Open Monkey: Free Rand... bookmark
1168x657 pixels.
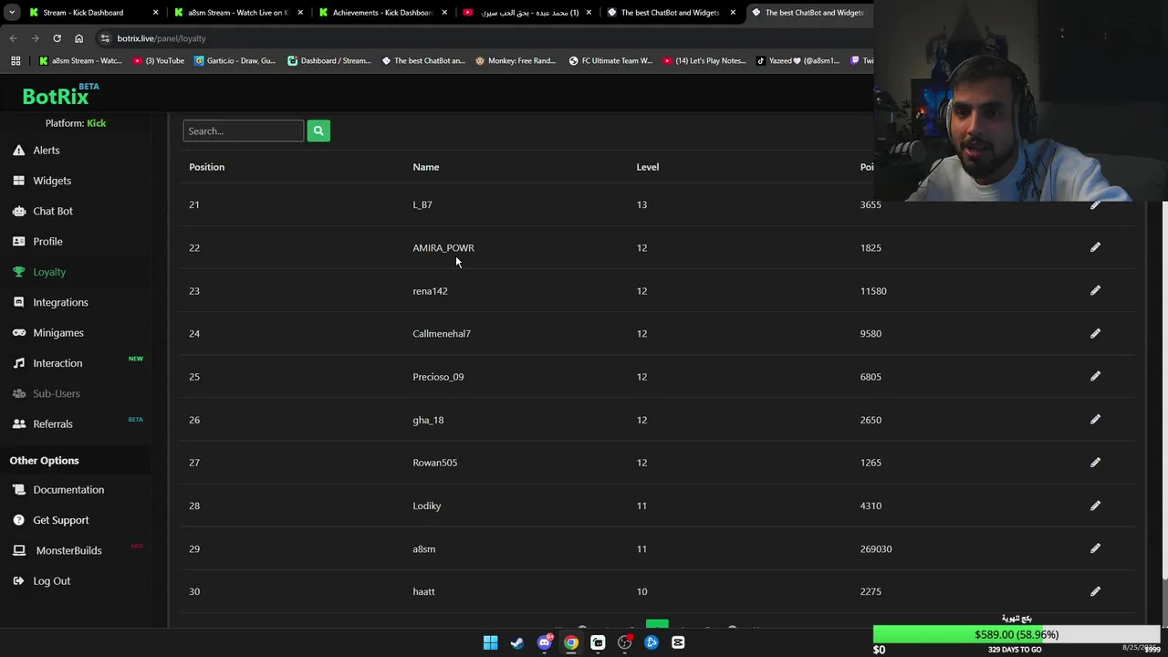(x=516, y=60)
